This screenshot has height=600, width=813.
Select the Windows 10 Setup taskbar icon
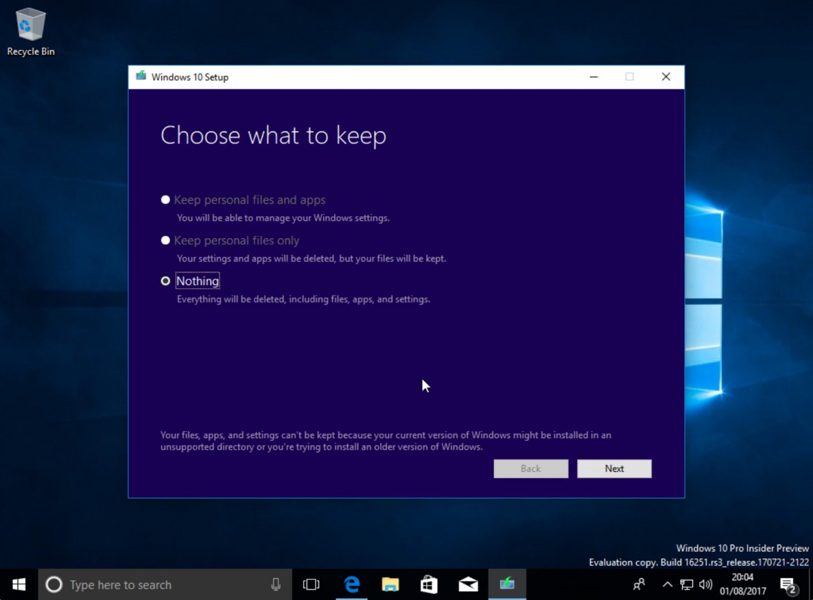[507, 584]
